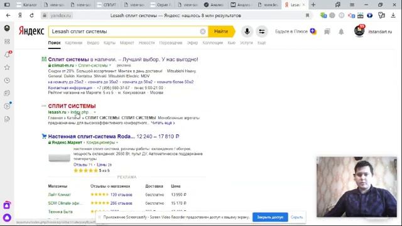Select the Карты search category
Image resolution: width=402 pixels, height=226 pixels.
109,43
